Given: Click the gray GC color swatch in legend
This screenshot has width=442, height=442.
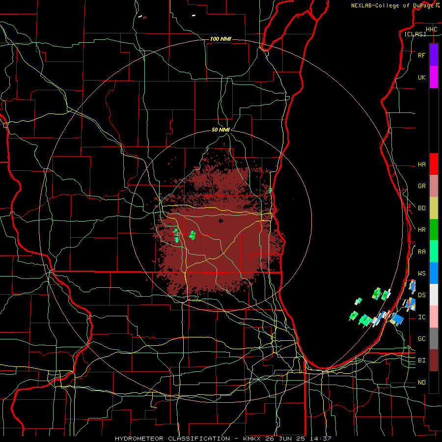Looking at the screenshot, I should point(434,338).
